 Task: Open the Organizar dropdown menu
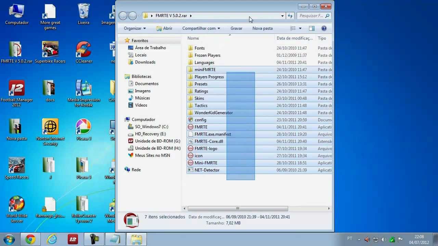(x=135, y=28)
